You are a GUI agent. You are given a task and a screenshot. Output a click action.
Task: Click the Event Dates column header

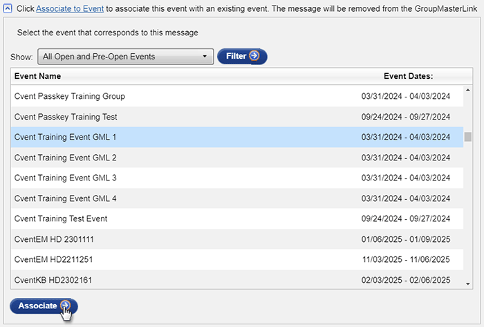click(x=408, y=76)
